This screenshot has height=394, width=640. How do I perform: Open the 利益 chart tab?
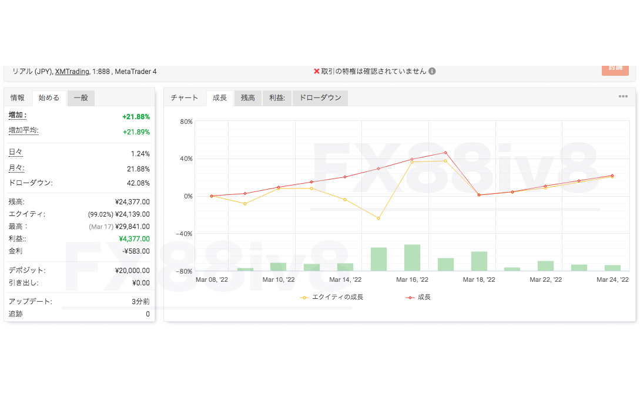click(x=277, y=98)
